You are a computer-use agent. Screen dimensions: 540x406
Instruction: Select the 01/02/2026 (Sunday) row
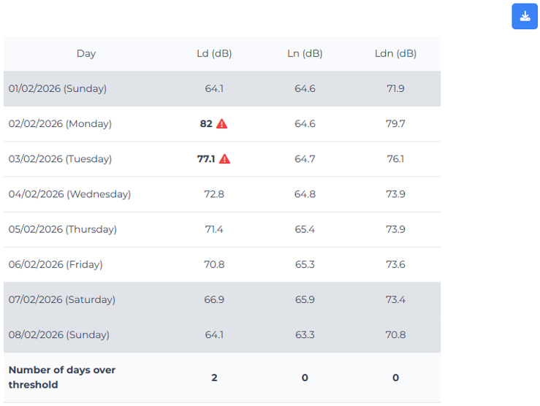tap(58, 89)
